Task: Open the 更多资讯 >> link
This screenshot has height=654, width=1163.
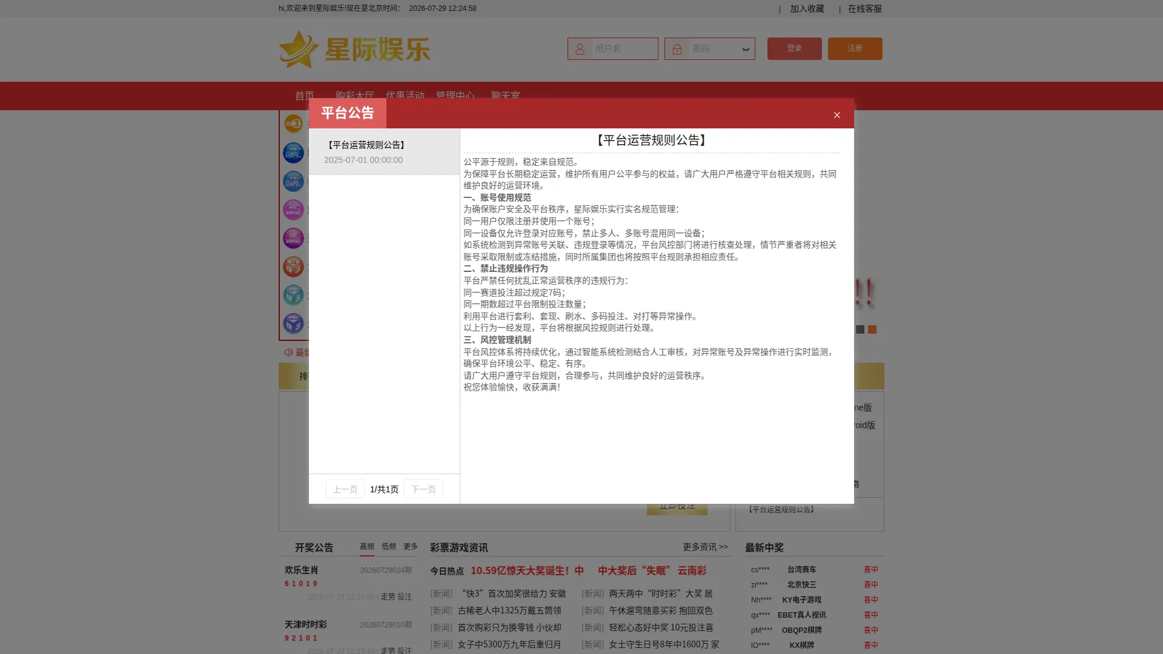Action: tap(706, 547)
